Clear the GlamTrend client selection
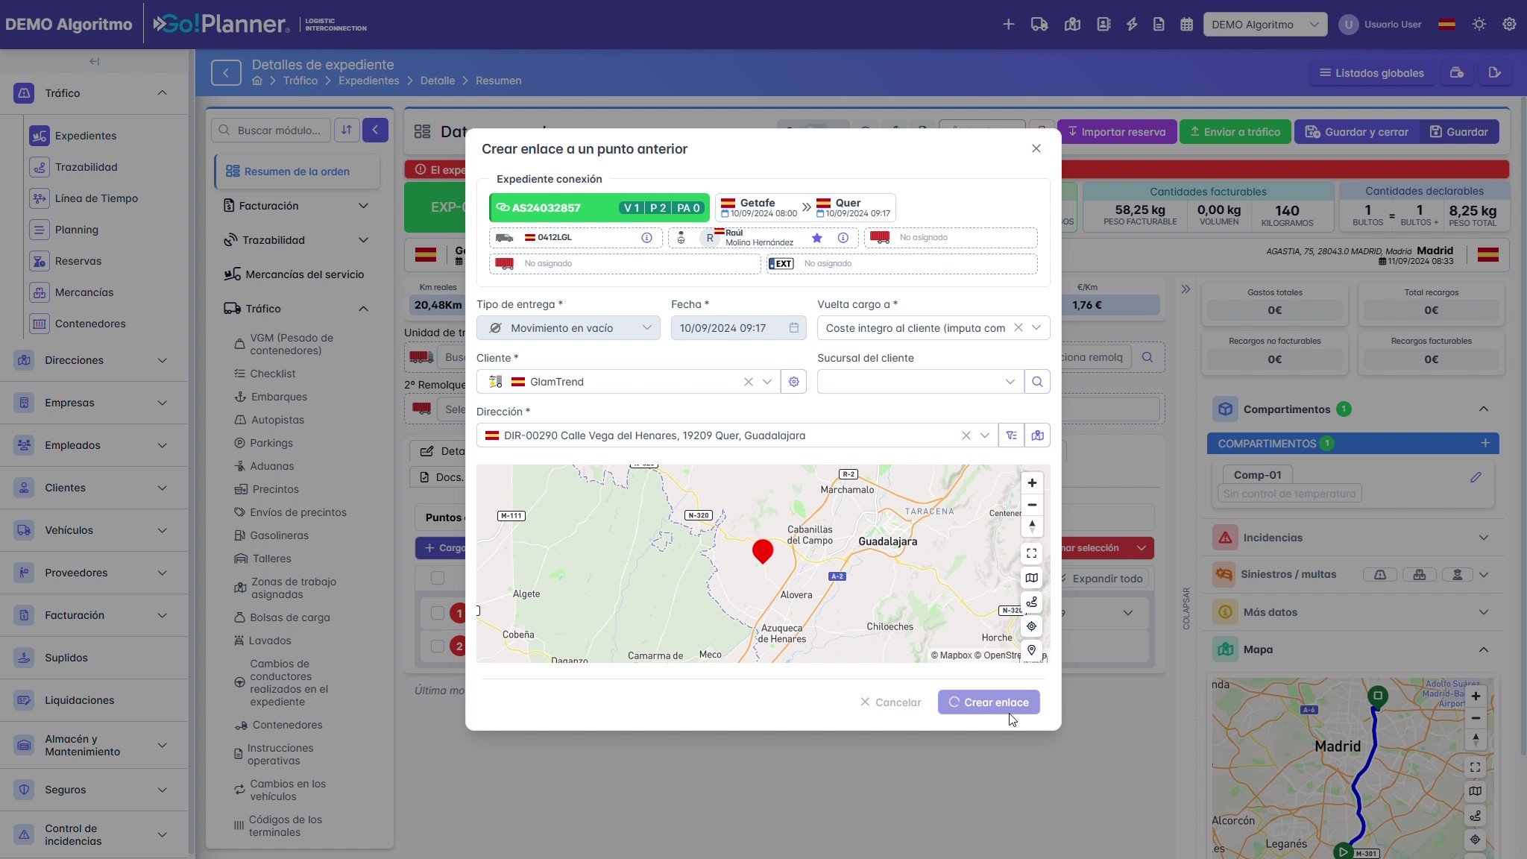This screenshot has height=859, width=1527. tap(748, 382)
